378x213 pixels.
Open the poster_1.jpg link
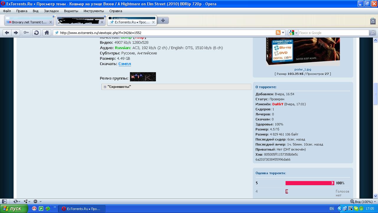tap(303, 70)
